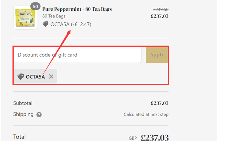The height and width of the screenshot is (141, 245).
Task: Click the Subtotal label
Action: tap(23, 103)
